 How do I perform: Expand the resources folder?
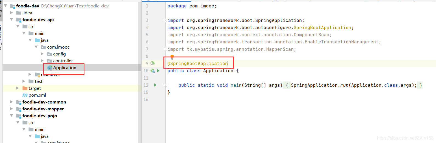[x=30, y=74]
